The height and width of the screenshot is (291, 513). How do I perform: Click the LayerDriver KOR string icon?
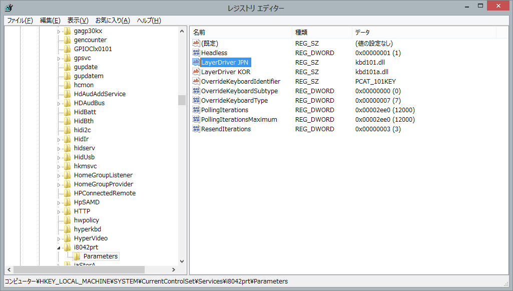tap(196, 72)
